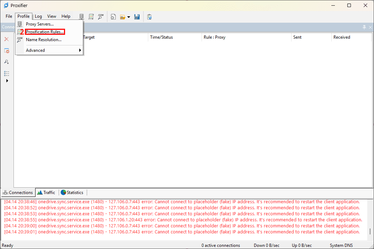Close the open Profile menu

click(x=23, y=16)
